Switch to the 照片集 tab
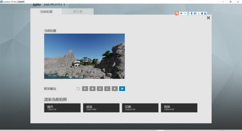This screenshot has height=131, width=242. pyautogui.click(x=78, y=12)
